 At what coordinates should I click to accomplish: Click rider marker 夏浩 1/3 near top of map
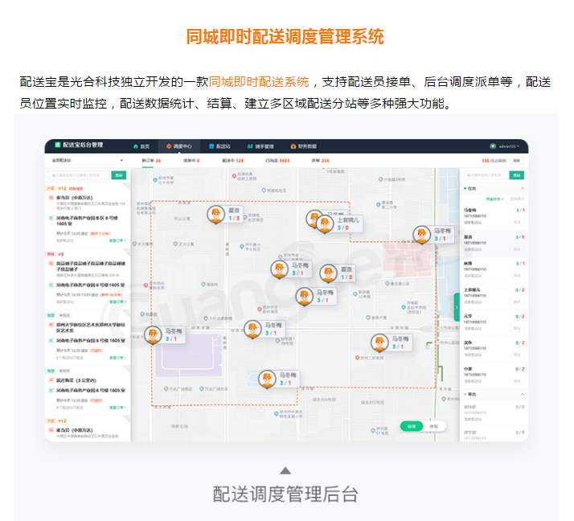pos(224,215)
